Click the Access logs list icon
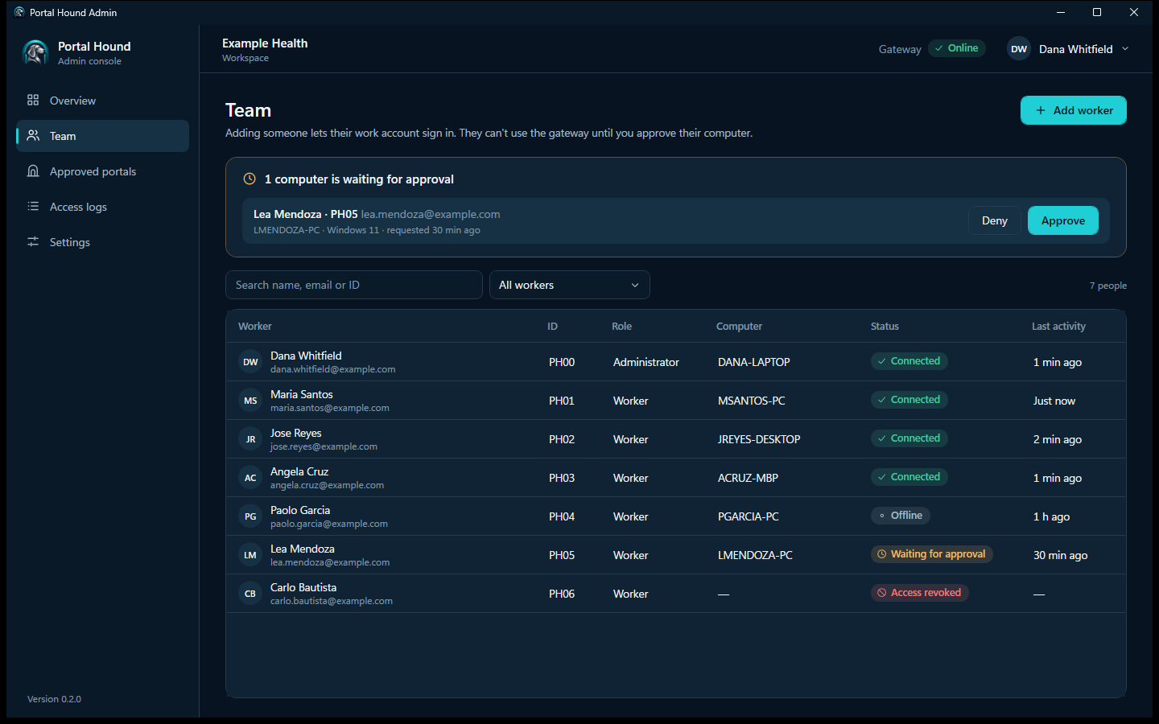Image resolution: width=1159 pixels, height=724 pixels. pos(33,206)
